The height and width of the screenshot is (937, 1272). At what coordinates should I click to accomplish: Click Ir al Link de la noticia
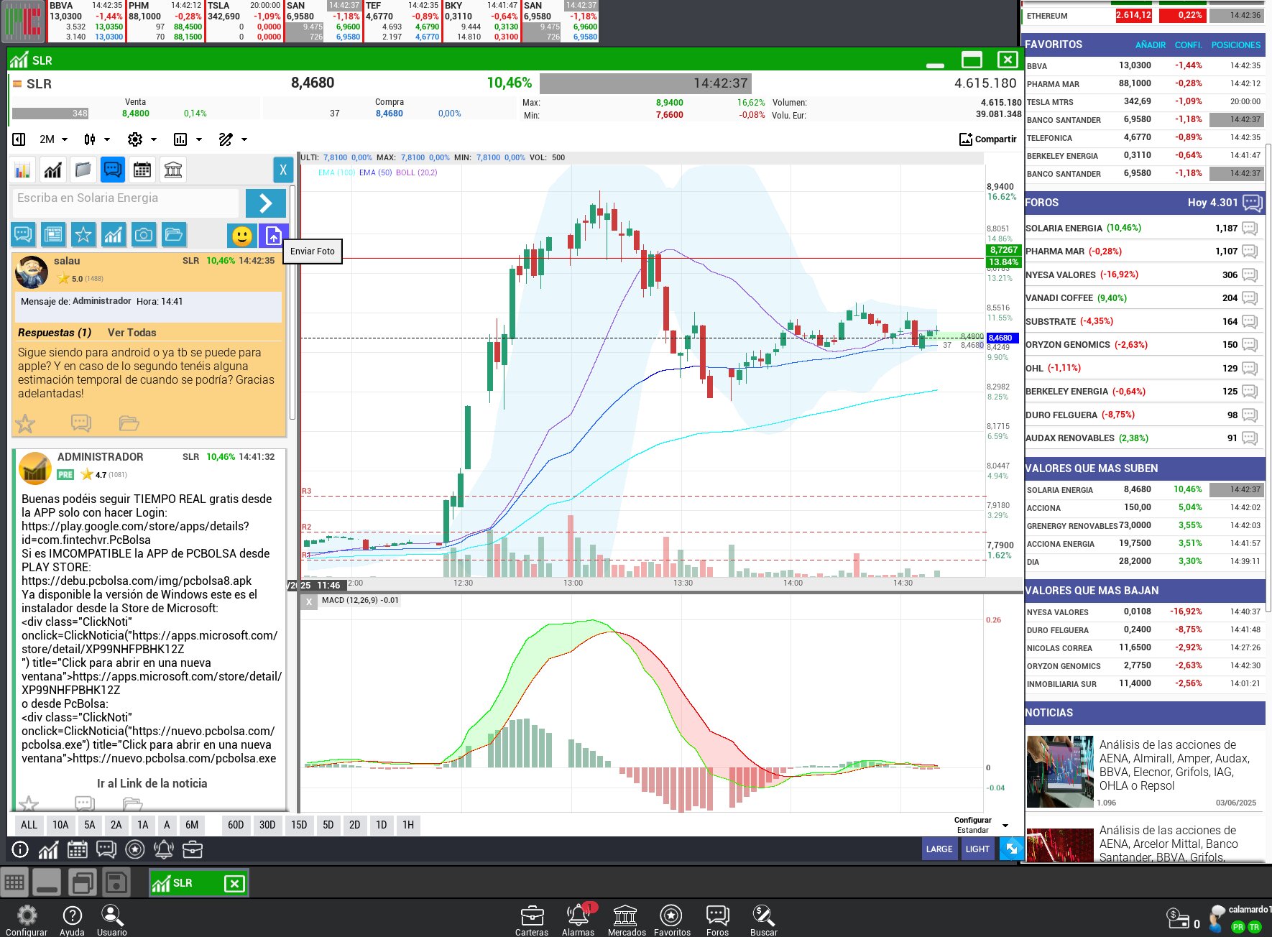point(152,784)
